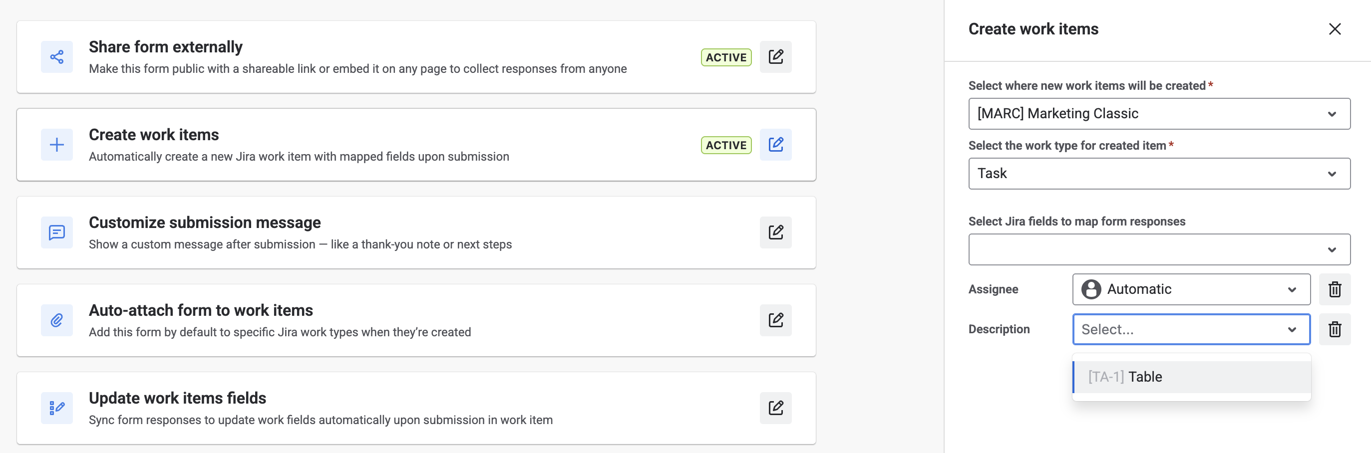1371x453 pixels.
Task: Open the Assignee Automatic dropdown
Action: [x=1191, y=289]
